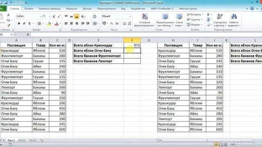Click the Increase Decimal icon
The width and height of the screenshot is (262, 147).
[124, 24]
